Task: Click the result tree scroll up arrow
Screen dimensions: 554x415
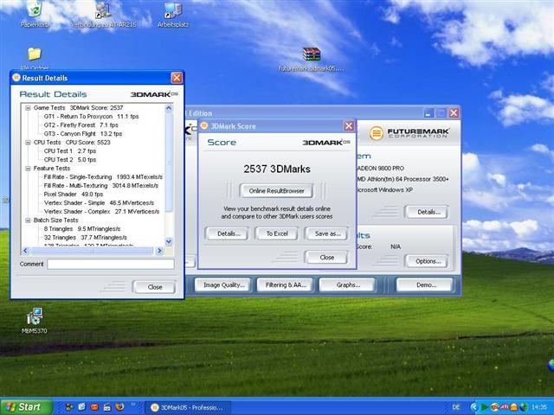Action: [x=169, y=108]
